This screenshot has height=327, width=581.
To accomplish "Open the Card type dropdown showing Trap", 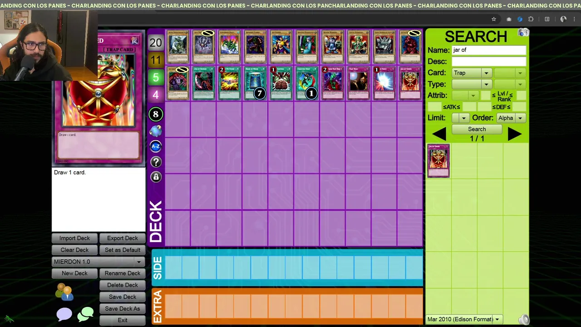I will [x=472, y=73].
